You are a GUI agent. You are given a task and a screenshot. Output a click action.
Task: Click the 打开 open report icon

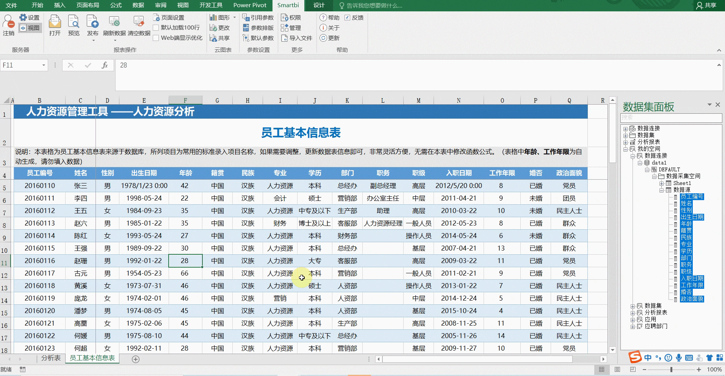tap(55, 25)
